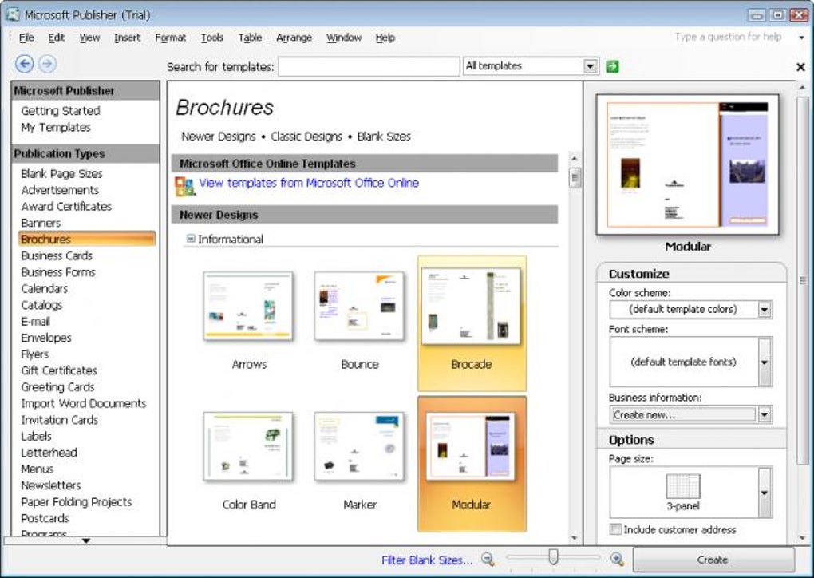
Task: Open the All templates dropdown
Action: click(x=589, y=66)
